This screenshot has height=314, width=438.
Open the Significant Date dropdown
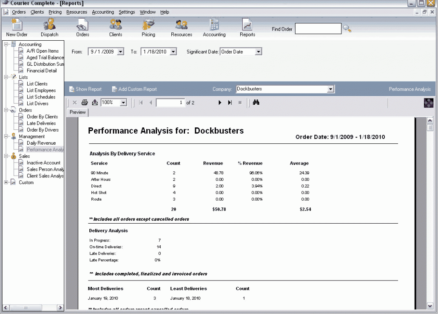click(258, 52)
